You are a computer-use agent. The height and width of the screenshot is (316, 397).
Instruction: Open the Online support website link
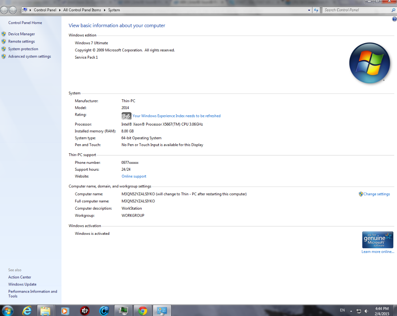coord(134,177)
